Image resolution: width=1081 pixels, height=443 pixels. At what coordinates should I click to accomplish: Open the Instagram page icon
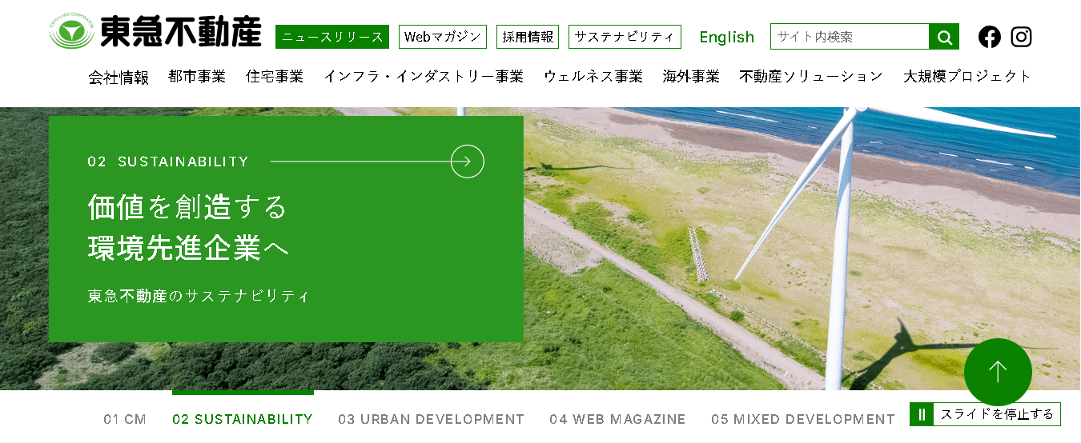coord(1021,37)
